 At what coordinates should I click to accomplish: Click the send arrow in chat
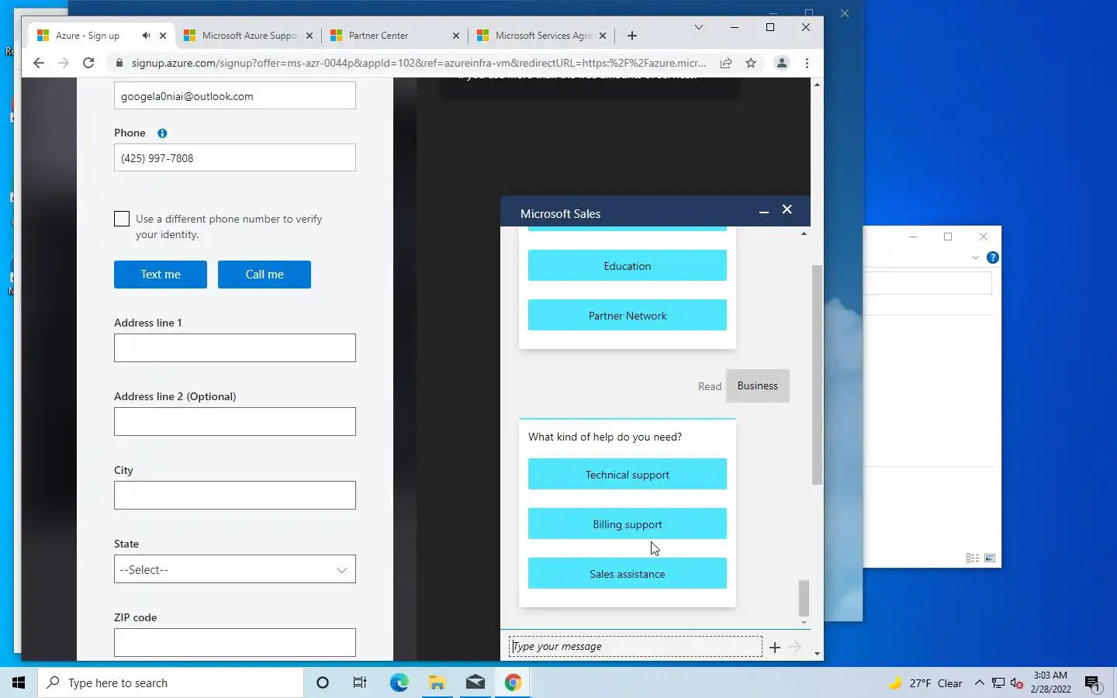[794, 647]
